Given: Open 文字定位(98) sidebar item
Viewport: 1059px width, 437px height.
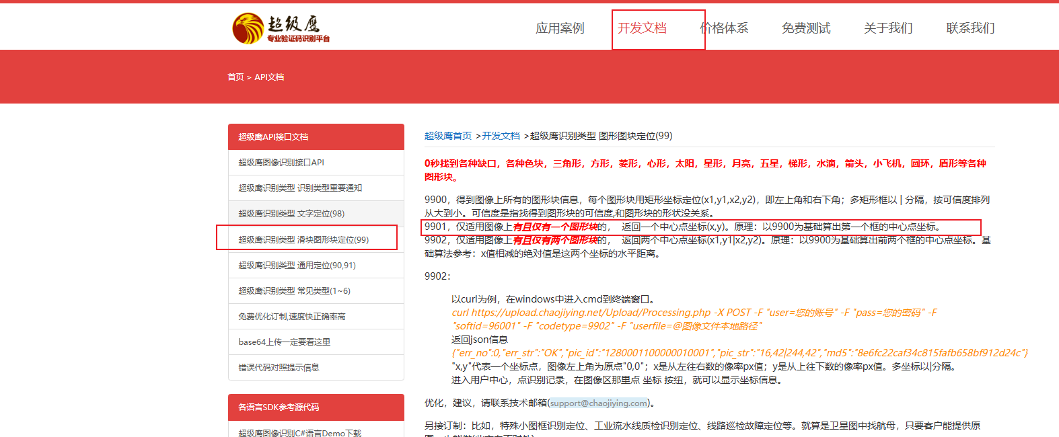Looking at the screenshot, I should 316,214.
